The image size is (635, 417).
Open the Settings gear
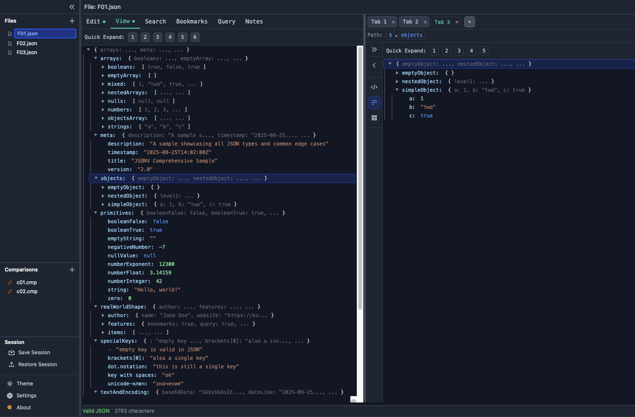tap(26, 395)
